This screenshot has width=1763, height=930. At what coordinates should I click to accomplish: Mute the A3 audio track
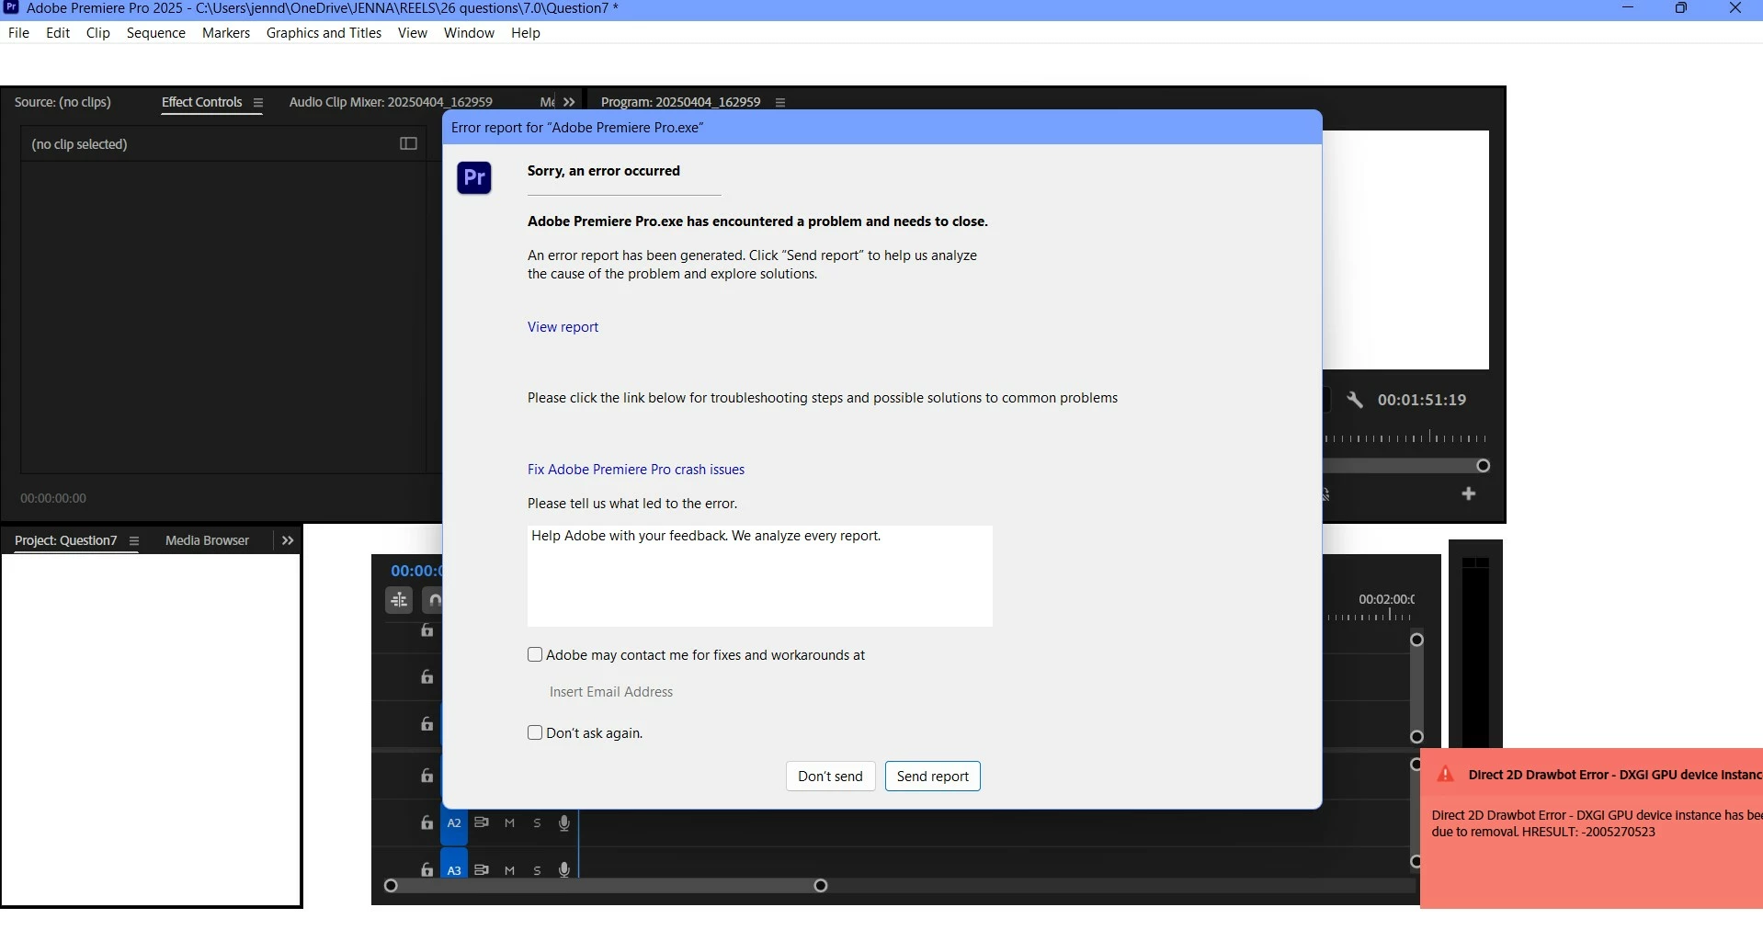pos(510,870)
